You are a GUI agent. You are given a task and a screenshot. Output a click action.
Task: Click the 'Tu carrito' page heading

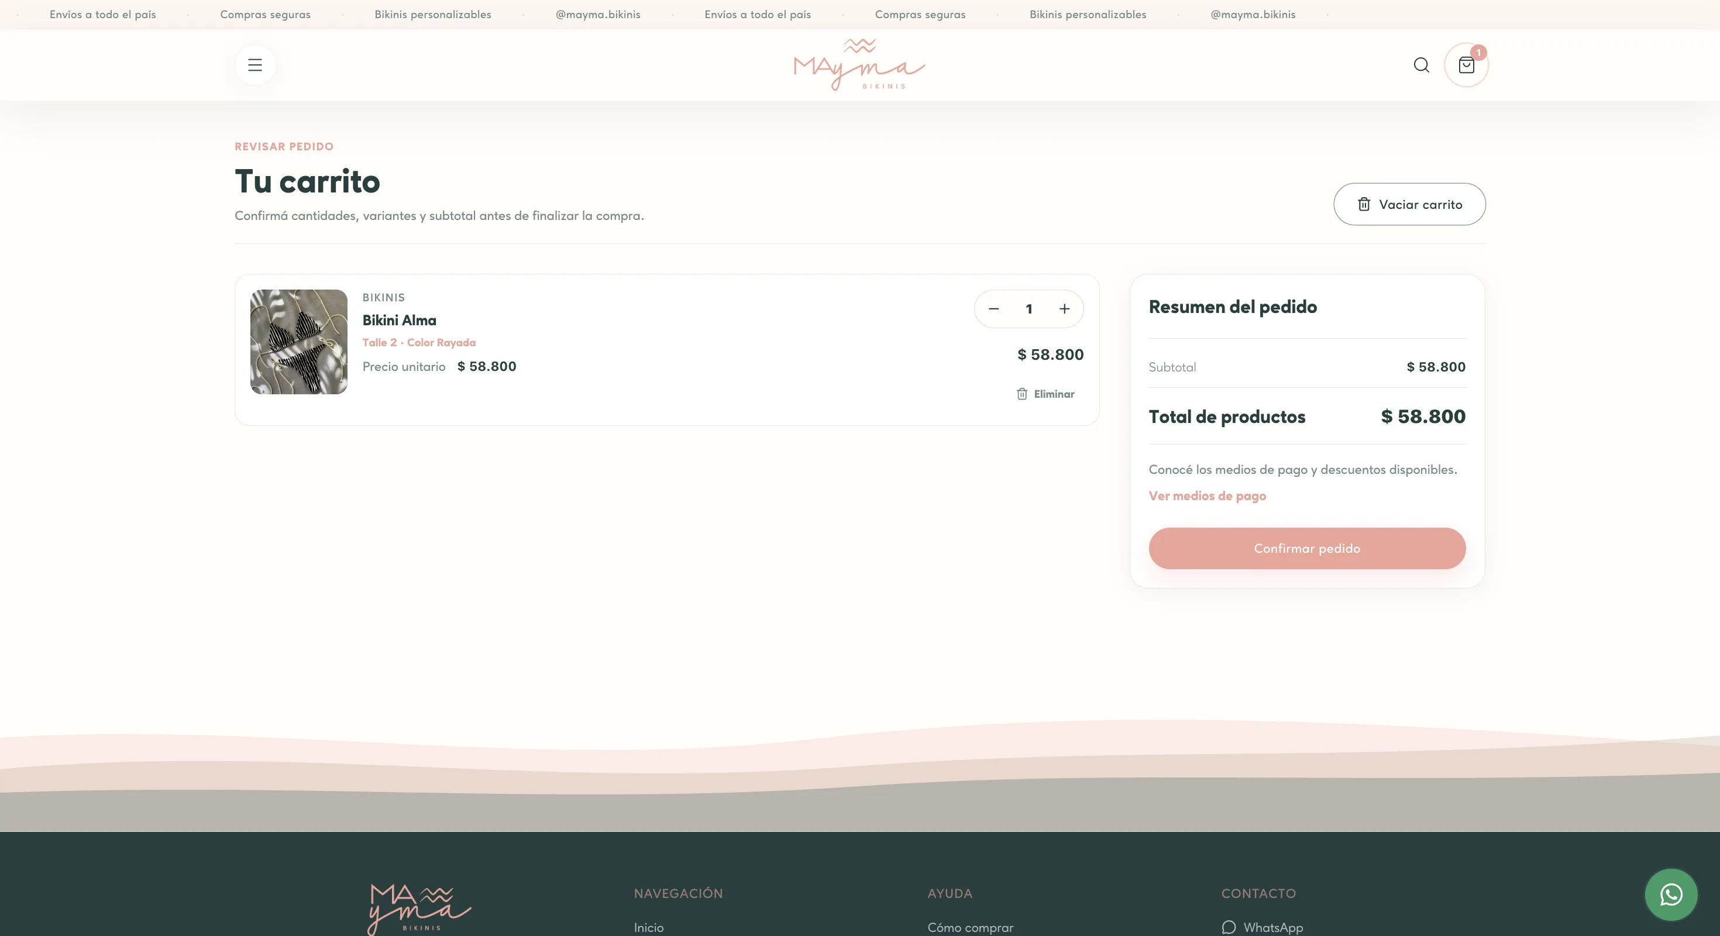click(307, 181)
